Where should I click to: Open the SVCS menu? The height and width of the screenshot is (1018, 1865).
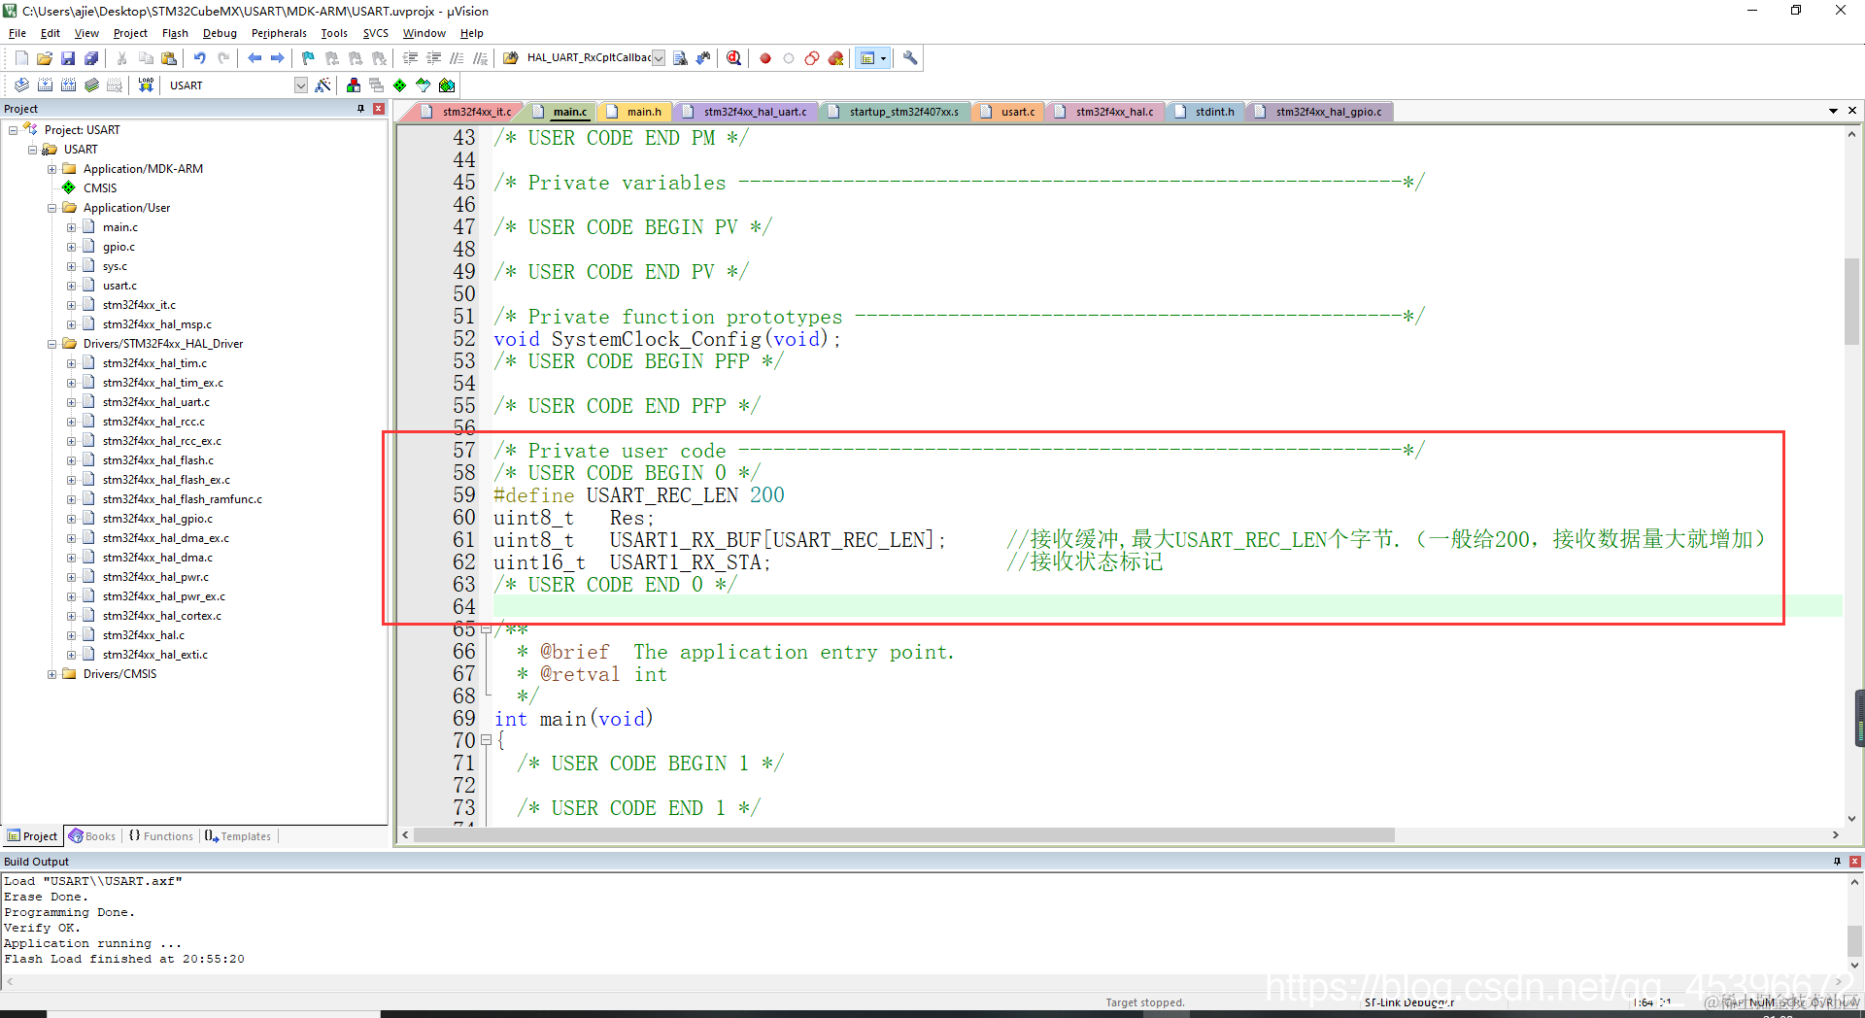376,33
